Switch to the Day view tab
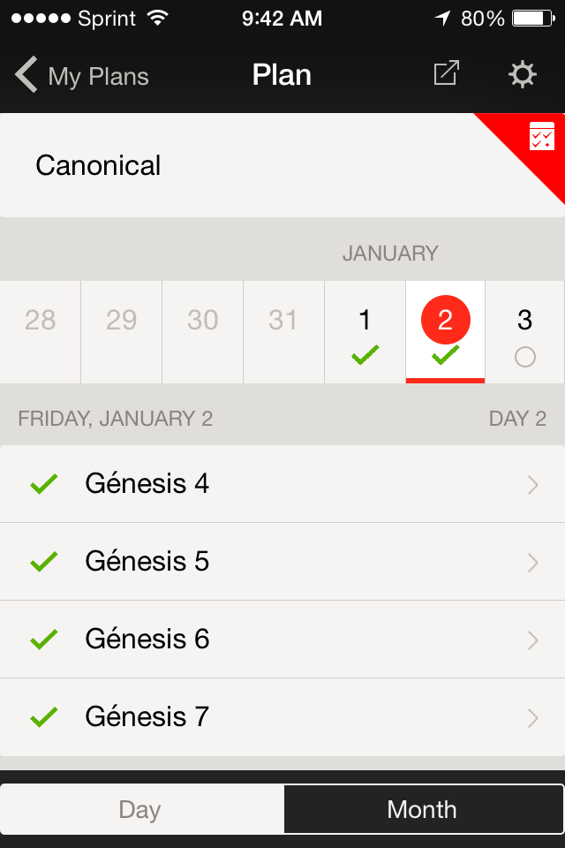This screenshot has height=848, width=565. point(141,809)
